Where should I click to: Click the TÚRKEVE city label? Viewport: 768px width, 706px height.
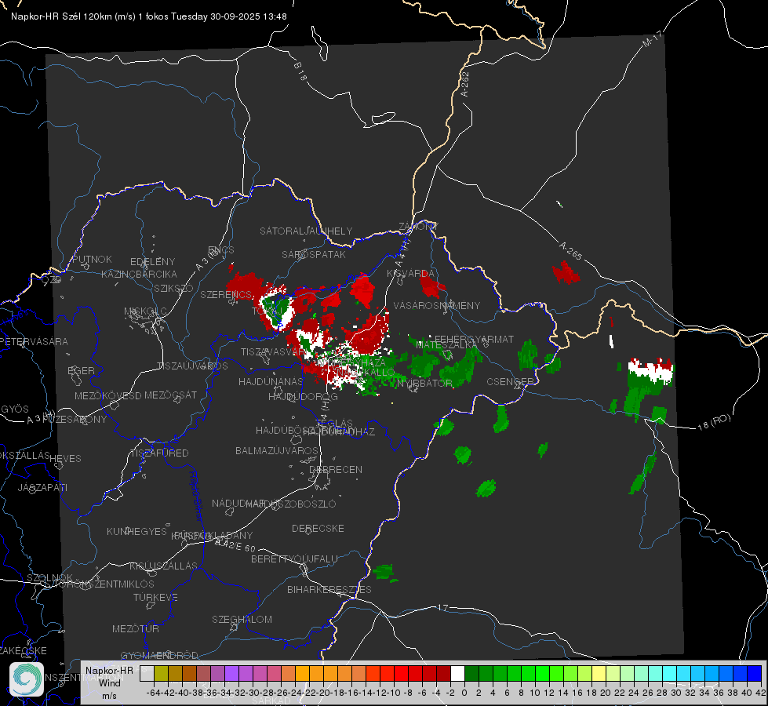point(156,597)
